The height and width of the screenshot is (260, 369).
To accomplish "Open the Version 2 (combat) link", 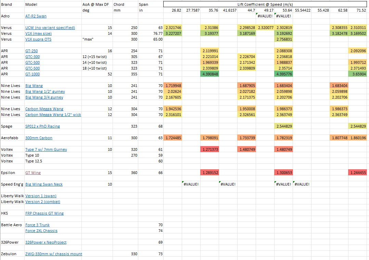I will (43, 202).
